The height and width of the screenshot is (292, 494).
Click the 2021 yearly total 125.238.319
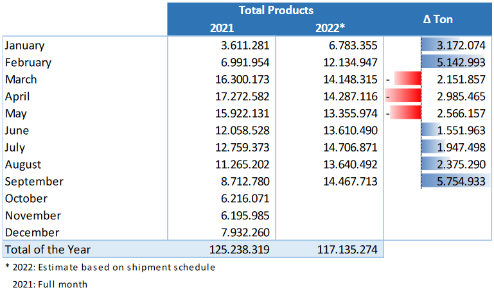(237, 250)
